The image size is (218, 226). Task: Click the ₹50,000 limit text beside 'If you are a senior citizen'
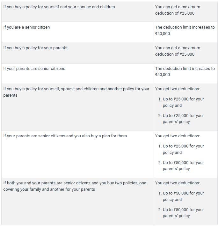coord(185,31)
